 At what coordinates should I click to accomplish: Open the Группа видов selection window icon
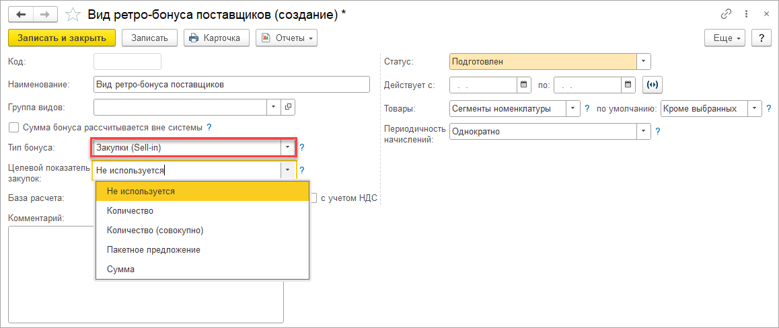288,107
